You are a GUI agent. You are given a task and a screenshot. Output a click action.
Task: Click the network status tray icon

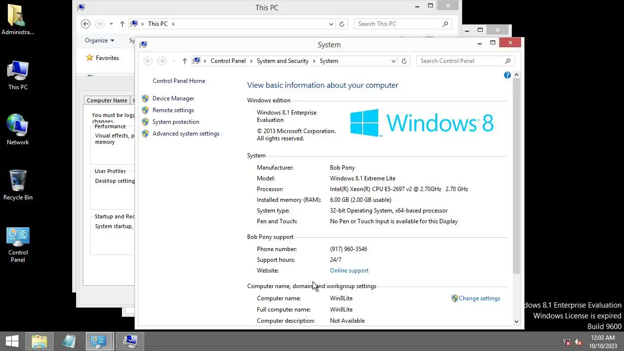pyautogui.click(x=566, y=342)
